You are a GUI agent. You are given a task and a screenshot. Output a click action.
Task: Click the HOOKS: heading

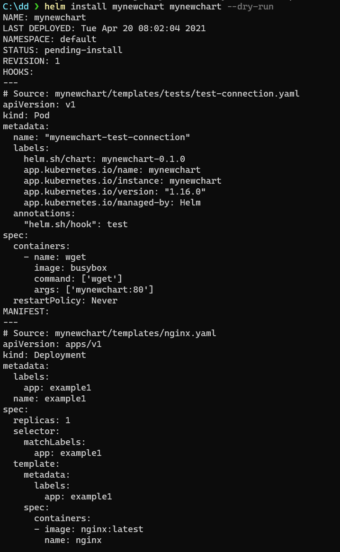(x=18, y=72)
